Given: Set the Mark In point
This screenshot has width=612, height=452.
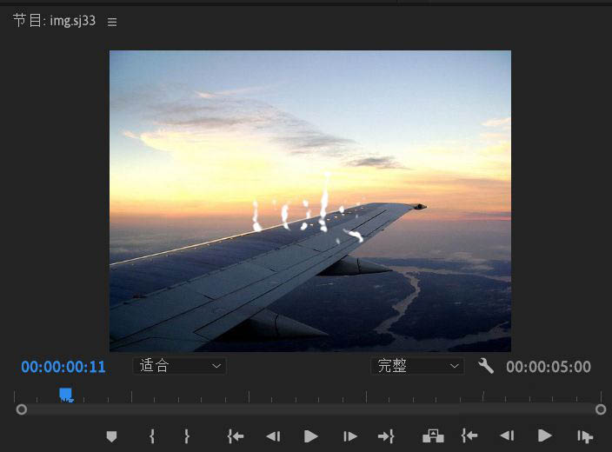Looking at the screenshot, I should (152, 436).
